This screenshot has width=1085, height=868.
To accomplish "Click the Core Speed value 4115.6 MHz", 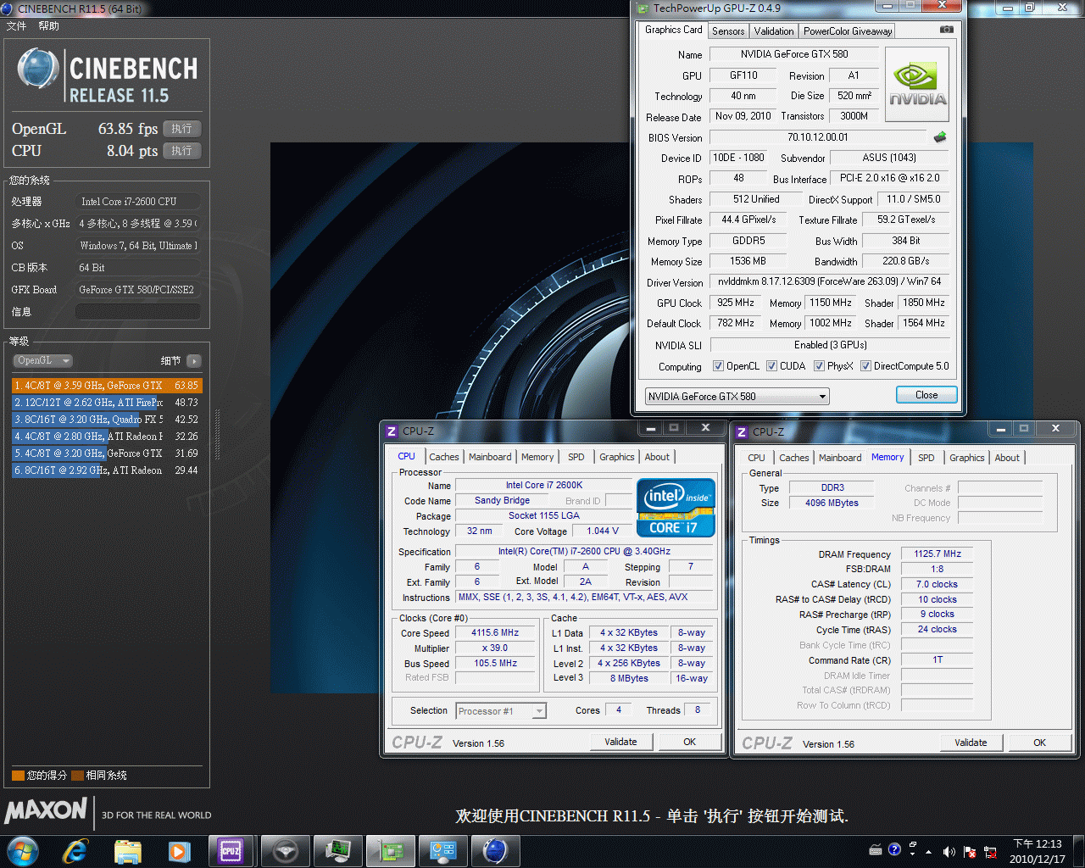I will 495,632.
